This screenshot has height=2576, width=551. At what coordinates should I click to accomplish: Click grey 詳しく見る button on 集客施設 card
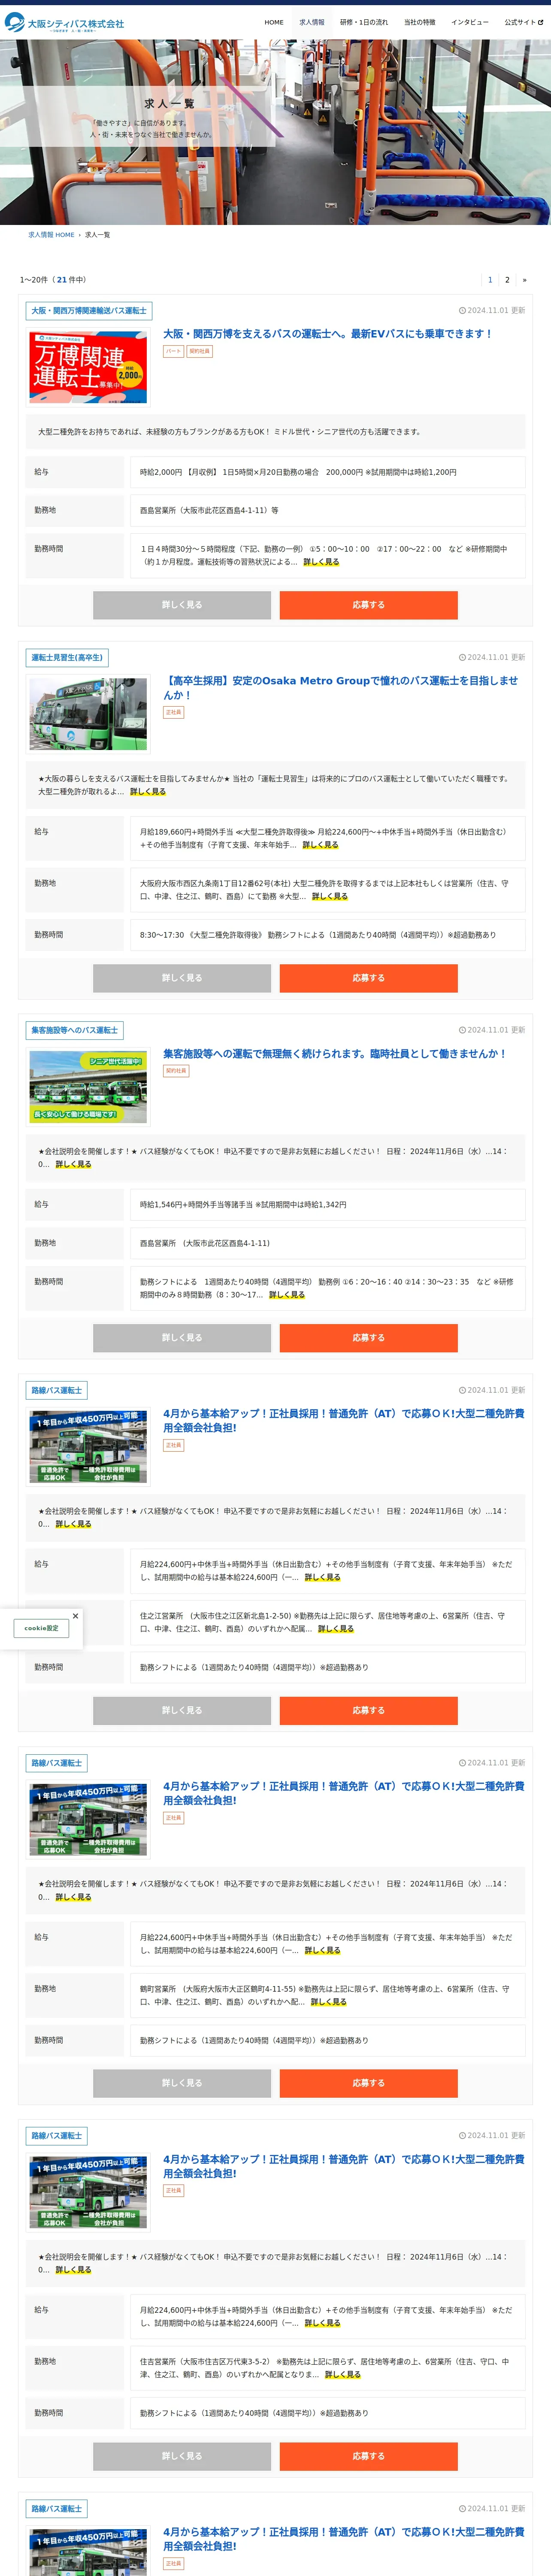[182, 1338]
